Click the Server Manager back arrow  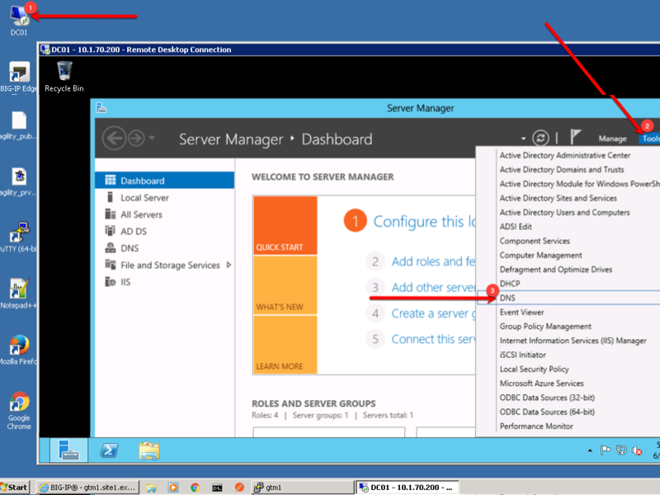tap(114, 138)
